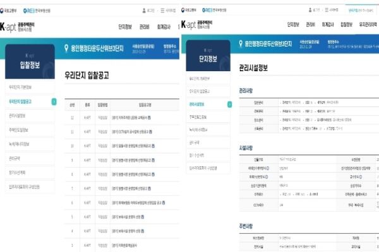Select 입주자대표회의 구성인원 in right page sidebar
The height and width of the screenshot is (252, 379).
click(x=208, y=168)
